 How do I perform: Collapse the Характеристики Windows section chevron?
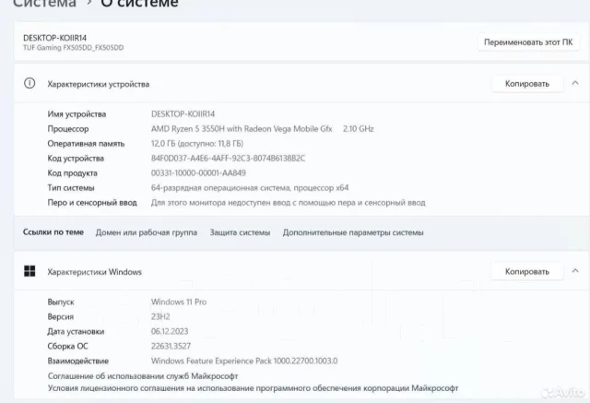pyautogui.click(x=575, y=271)
